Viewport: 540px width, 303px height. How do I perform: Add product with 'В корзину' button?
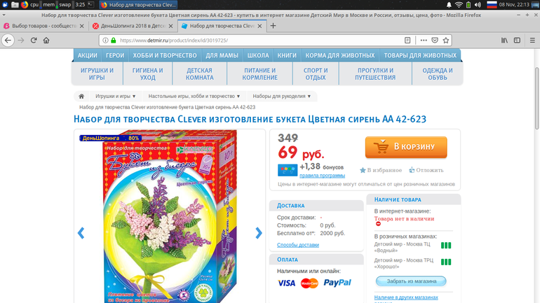pyautogui.click(x=406, y=147)
